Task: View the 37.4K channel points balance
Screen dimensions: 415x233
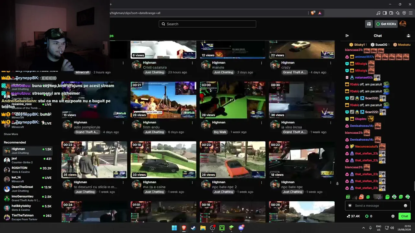Action: 353,216
